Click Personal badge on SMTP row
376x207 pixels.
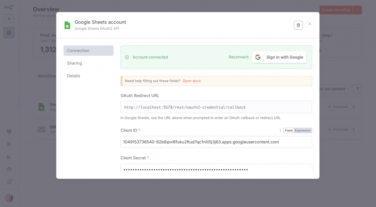(x=338, y=129)
